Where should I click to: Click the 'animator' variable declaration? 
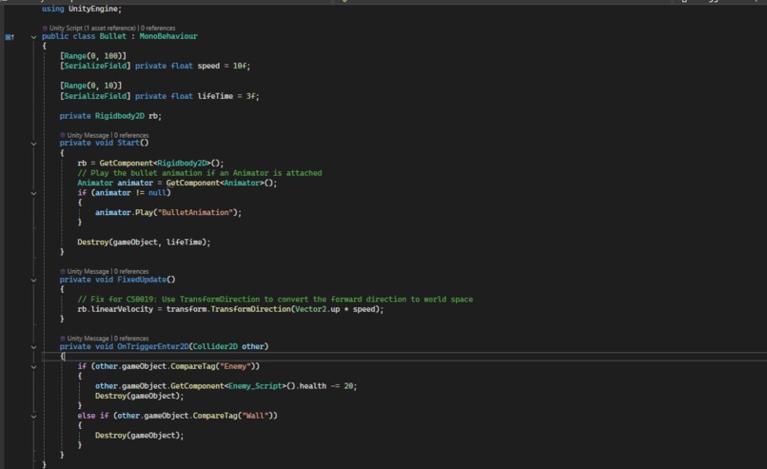click(135, 183)
